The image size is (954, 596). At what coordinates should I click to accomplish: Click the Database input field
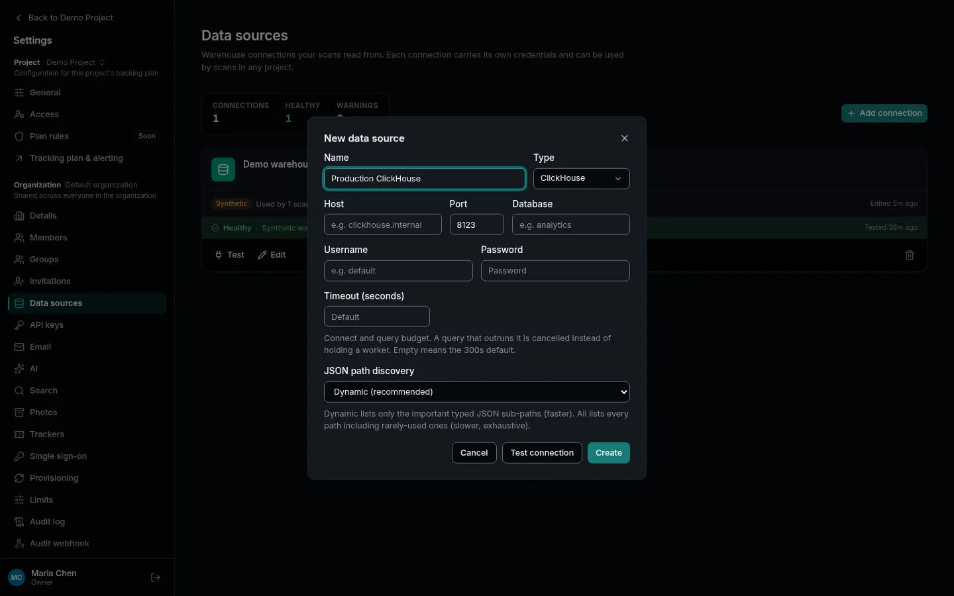click(570, 224)
